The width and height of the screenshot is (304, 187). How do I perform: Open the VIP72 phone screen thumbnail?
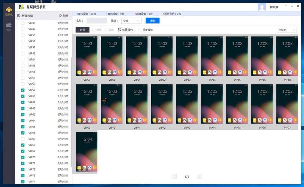coord(162,104)
